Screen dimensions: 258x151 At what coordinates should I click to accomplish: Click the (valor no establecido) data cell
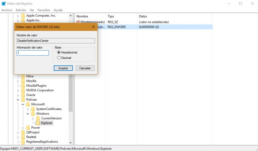click(x=154, y=22)
